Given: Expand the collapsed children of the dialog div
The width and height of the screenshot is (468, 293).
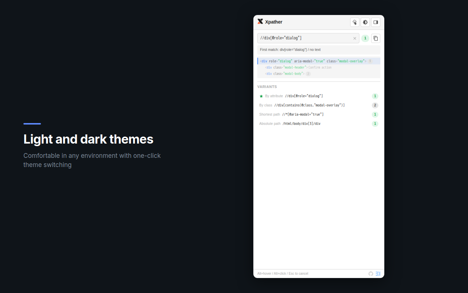Looking at the screenshot, I should (x=370, y=61).
